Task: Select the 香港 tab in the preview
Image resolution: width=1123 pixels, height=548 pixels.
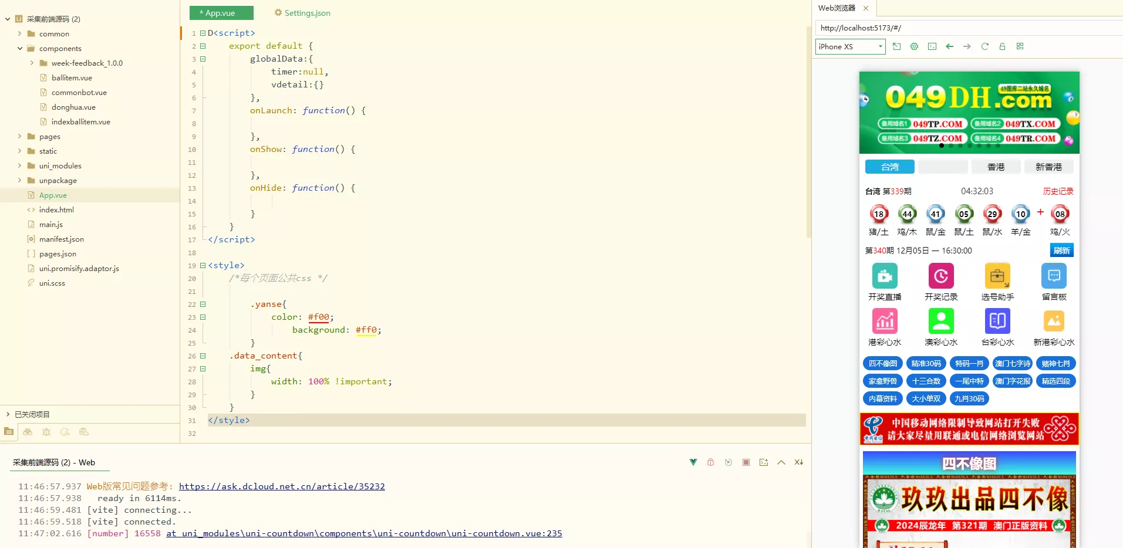Action: [x=996, y=167]
